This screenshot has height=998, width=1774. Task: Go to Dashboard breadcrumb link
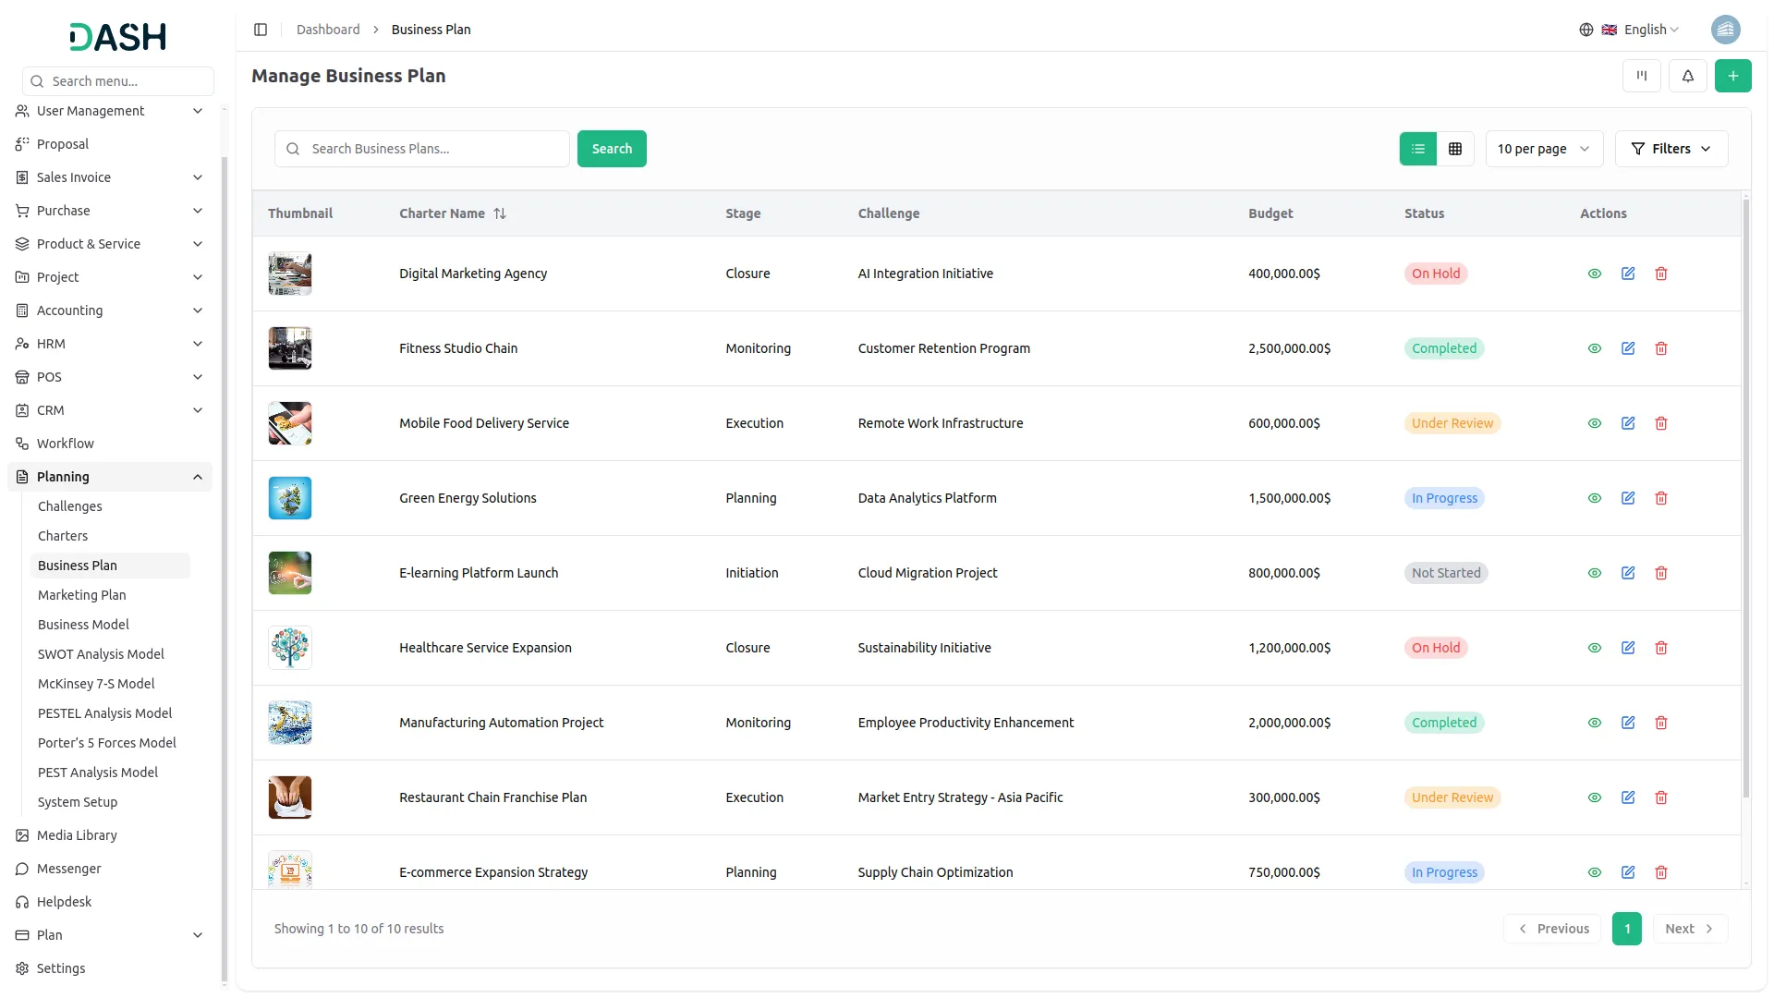[x=328, y=30]
